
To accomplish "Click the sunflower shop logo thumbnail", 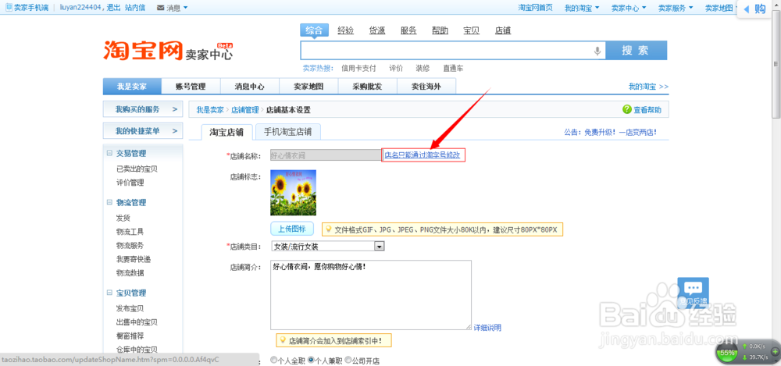I will click(x=294, y=193).
